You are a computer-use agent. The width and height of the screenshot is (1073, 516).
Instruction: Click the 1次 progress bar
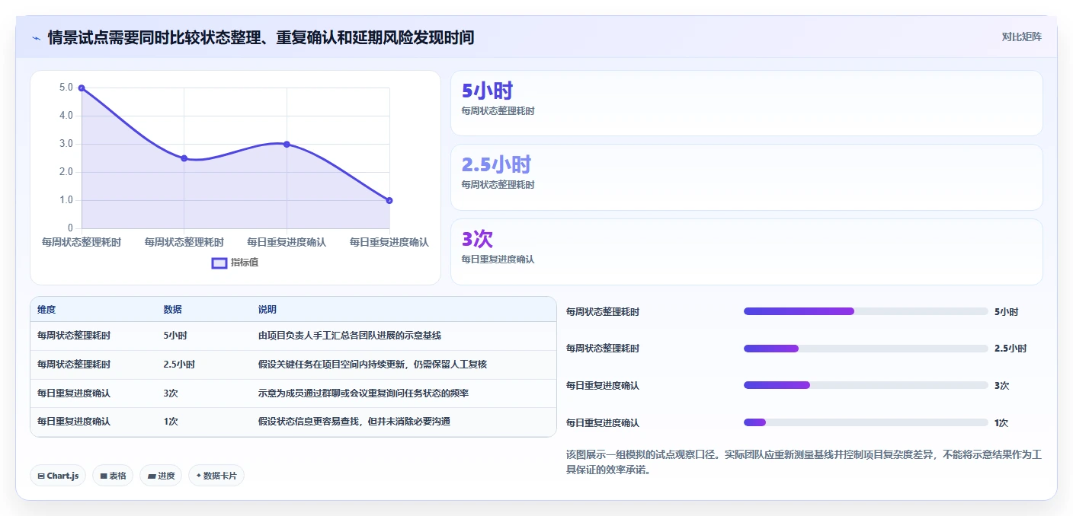866,422
